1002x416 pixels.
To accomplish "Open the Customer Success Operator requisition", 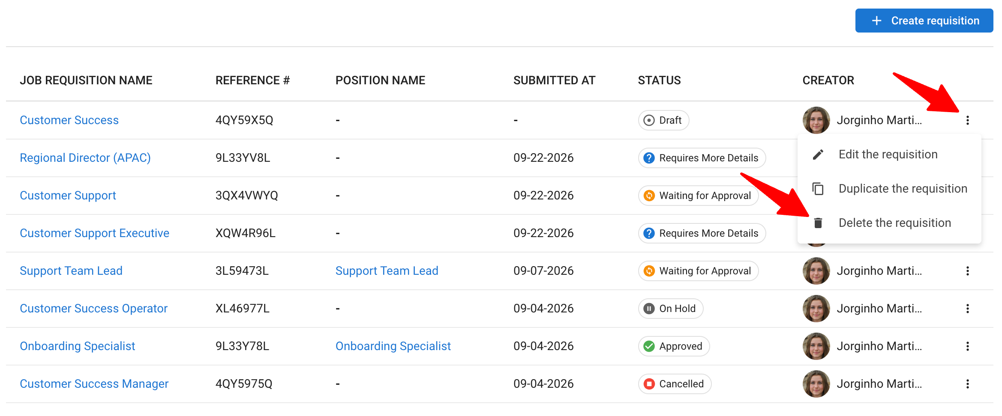I will coord(93,309).
